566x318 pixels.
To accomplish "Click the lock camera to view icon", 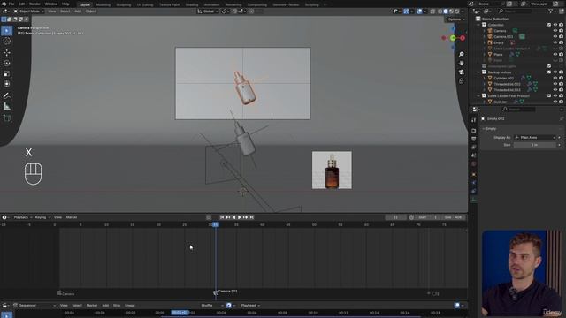I will [462, 81].
